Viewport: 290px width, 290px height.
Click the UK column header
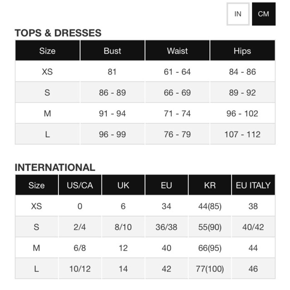click(x=123, y=185)
